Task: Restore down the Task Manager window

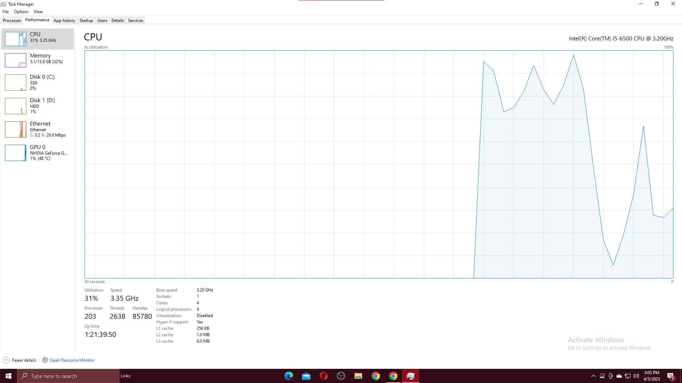Action: tap(657, 4)
